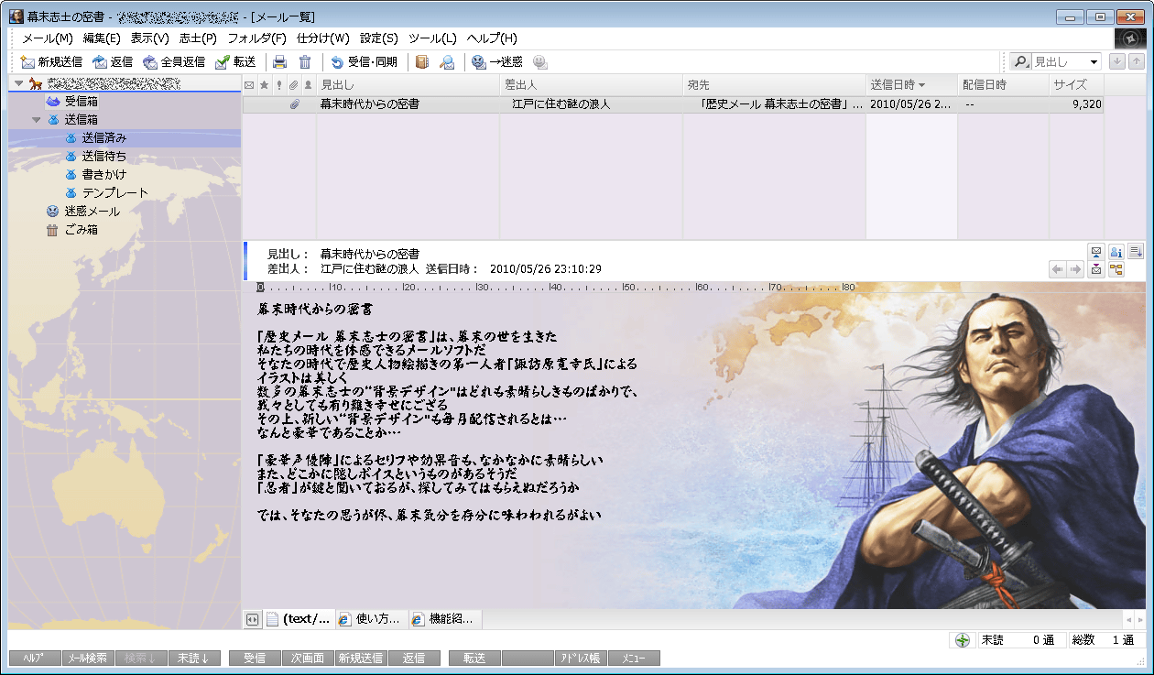Sort by the star flag column header
The height and width of the screenshot is (675, 1154).
point(264,85)
